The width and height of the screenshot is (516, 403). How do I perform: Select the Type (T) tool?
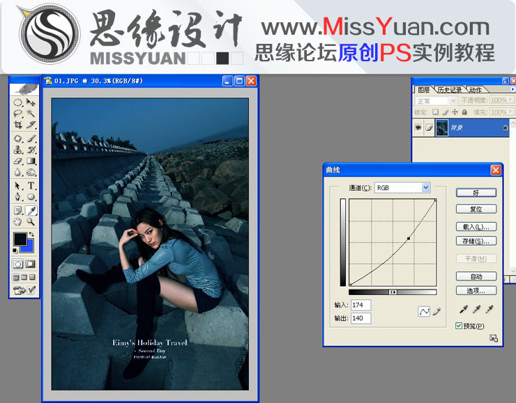(31, 186)
